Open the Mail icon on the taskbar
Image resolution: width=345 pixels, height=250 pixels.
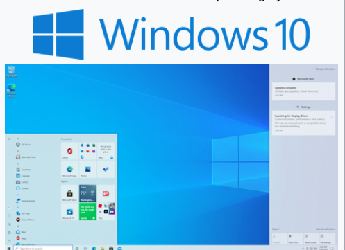click(119, 249)
